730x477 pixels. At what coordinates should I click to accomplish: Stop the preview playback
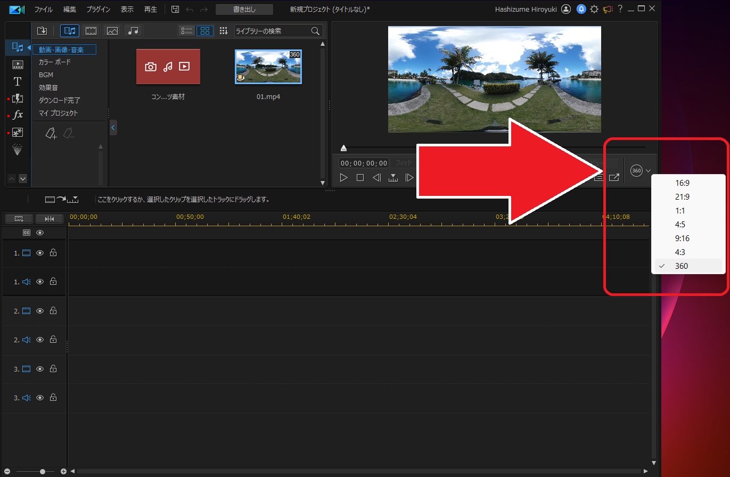coord(360,177)
